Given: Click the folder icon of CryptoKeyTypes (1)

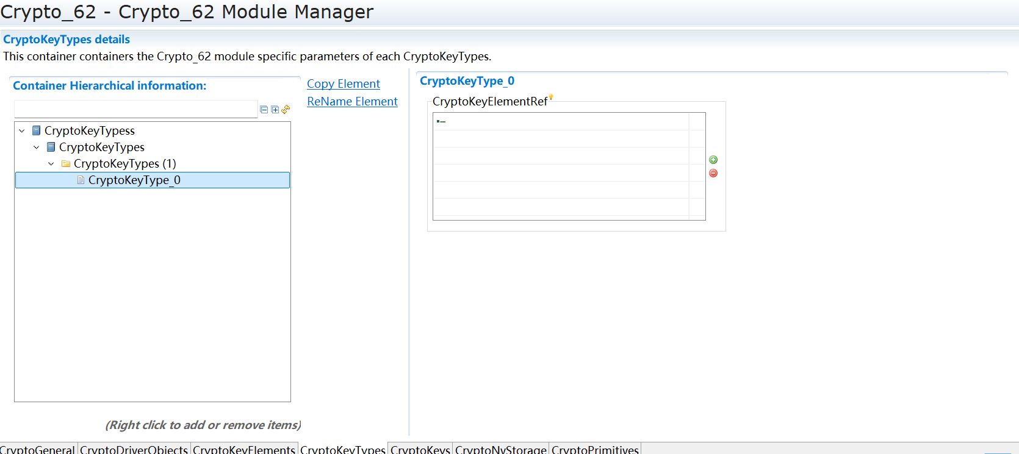Looking at the screenshot, I should pyautogui.click(x=66, y=163).
